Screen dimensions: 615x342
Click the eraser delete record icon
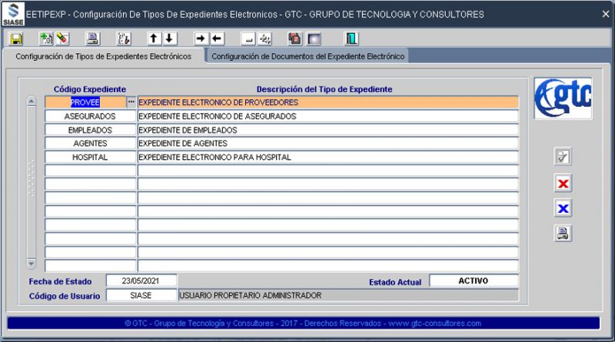pyautogui.click(x=62, y=38)
